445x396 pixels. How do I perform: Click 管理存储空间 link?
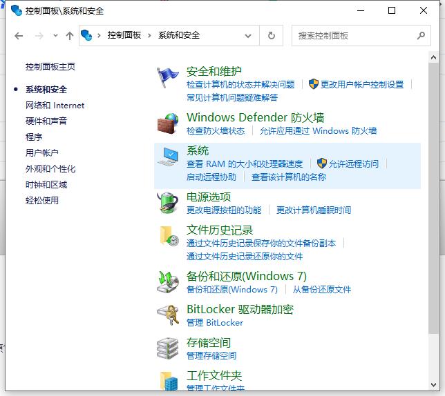click(211, 355)
